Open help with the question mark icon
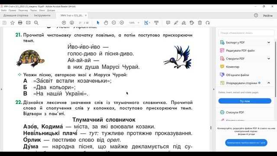 256,16
